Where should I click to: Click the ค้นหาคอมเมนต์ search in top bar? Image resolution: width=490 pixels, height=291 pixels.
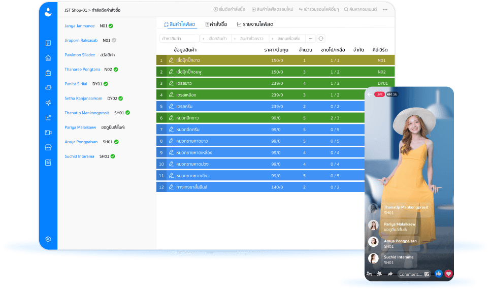[361, 9]
